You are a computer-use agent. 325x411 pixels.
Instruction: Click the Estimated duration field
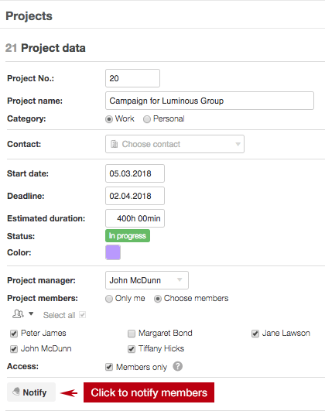135,218
